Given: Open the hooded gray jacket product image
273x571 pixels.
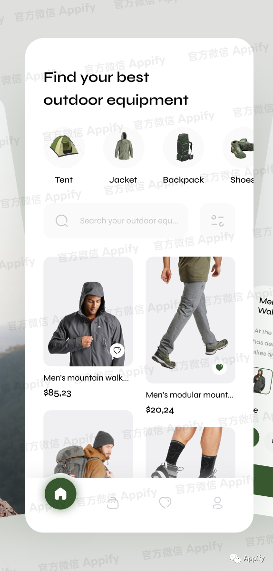Looking at the screenshot, I should [x=88, y=312].
